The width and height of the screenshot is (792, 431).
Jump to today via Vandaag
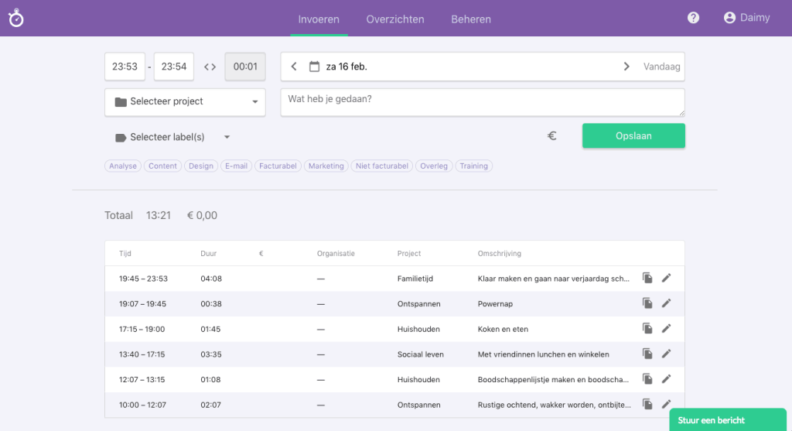click(661, 67)
